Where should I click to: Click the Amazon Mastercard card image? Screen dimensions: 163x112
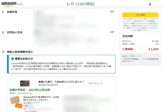[x=25, y=83]
